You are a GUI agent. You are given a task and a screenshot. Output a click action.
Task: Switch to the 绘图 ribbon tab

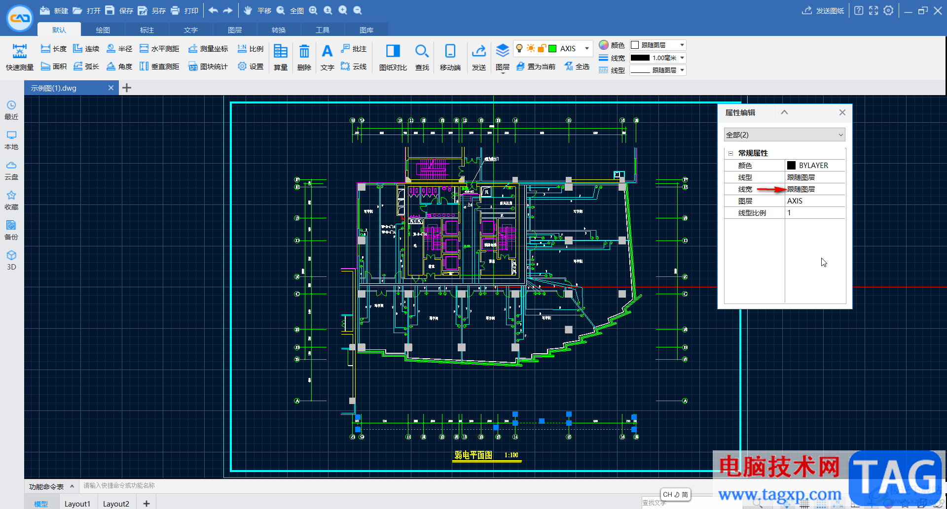(103, 30)
